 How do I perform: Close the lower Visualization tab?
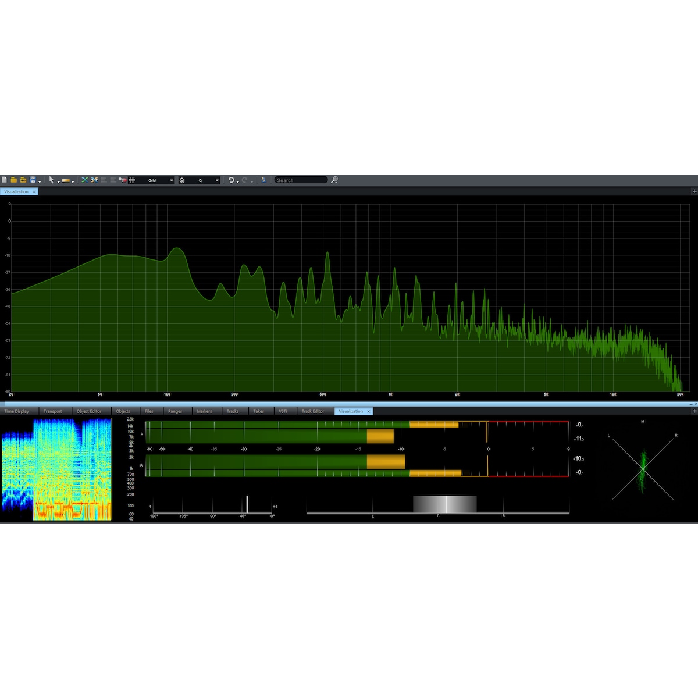click(x=368, y=411)
